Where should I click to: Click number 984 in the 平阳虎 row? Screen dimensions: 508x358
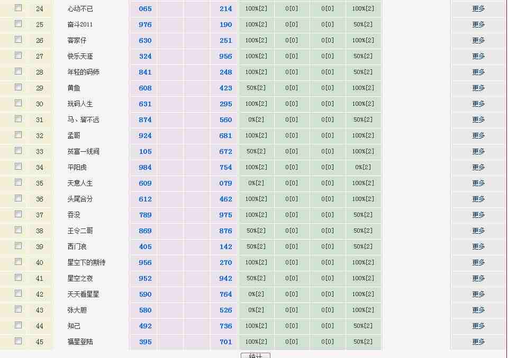pyautogui.click(x=145, y=168)
